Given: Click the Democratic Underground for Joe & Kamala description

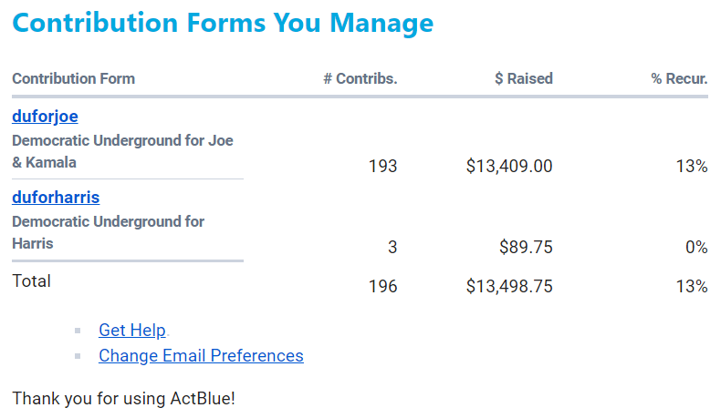Looking at the screenshot, I should point(122,152).
